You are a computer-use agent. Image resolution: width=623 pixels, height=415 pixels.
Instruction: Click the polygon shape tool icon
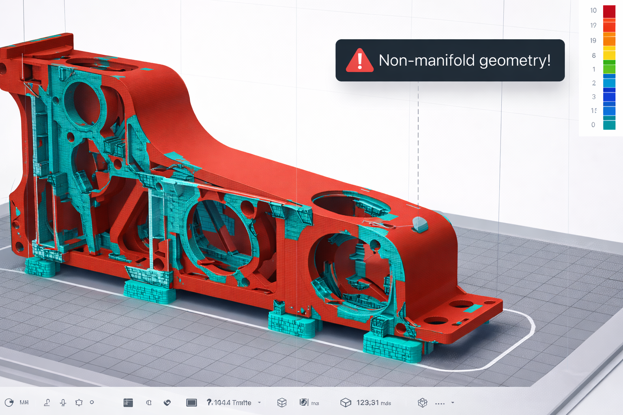tap(79, 402)
